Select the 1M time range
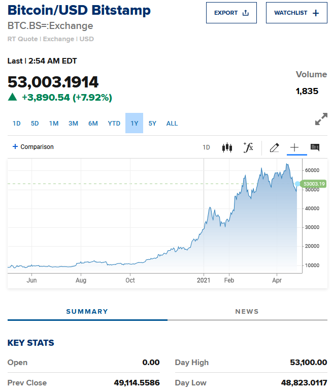This screenshot has height=390, width=333. tap(54, 123)
